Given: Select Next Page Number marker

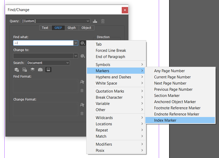Looking at the screenshot, I should 180,83.
